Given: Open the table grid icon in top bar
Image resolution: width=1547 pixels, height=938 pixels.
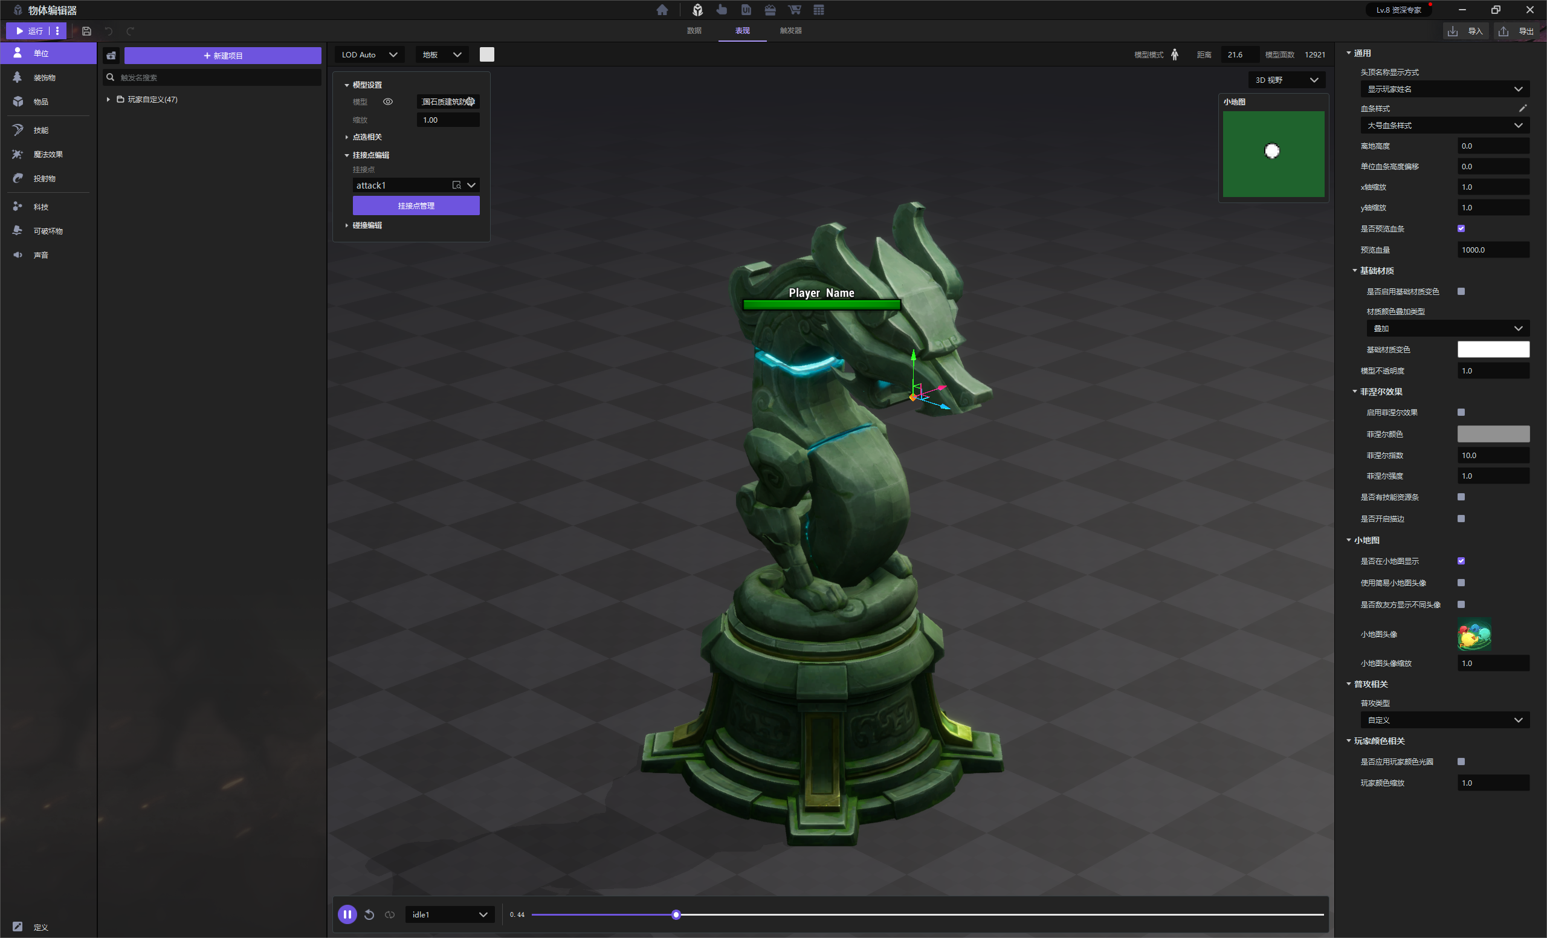Looking at the screenshot, I should click(x=819, y=10).
